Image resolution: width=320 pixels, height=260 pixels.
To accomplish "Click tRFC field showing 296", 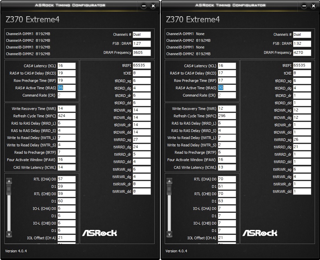I will tap(227, 116).
